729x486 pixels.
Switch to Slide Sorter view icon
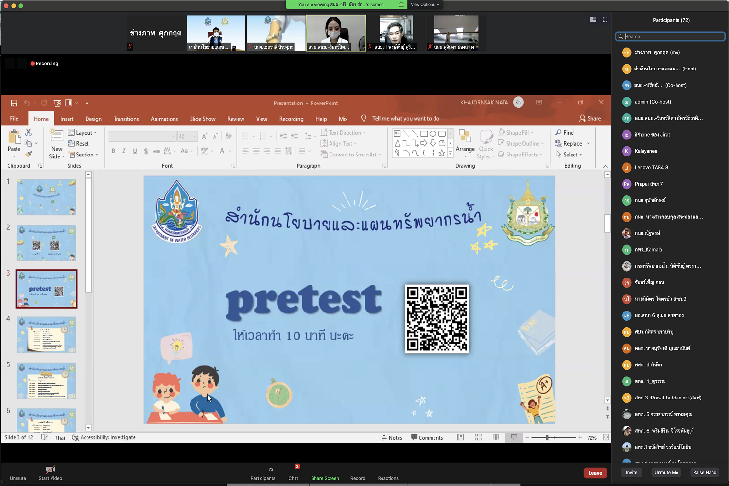(478, 437)
